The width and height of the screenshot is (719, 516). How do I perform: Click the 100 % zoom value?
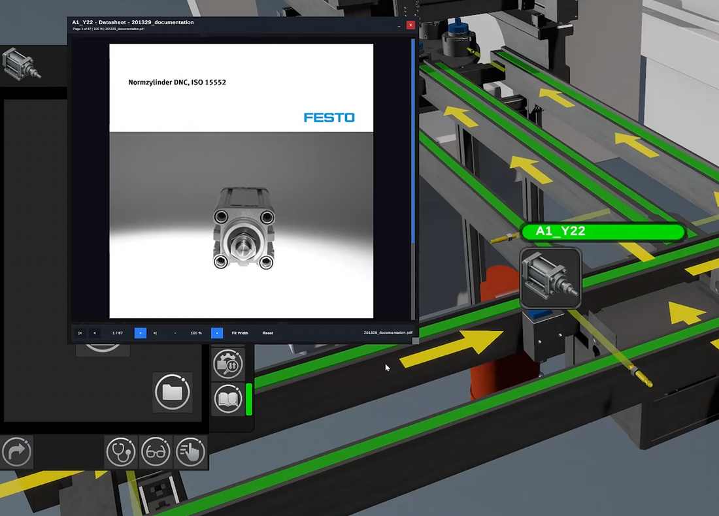point(196,333)
